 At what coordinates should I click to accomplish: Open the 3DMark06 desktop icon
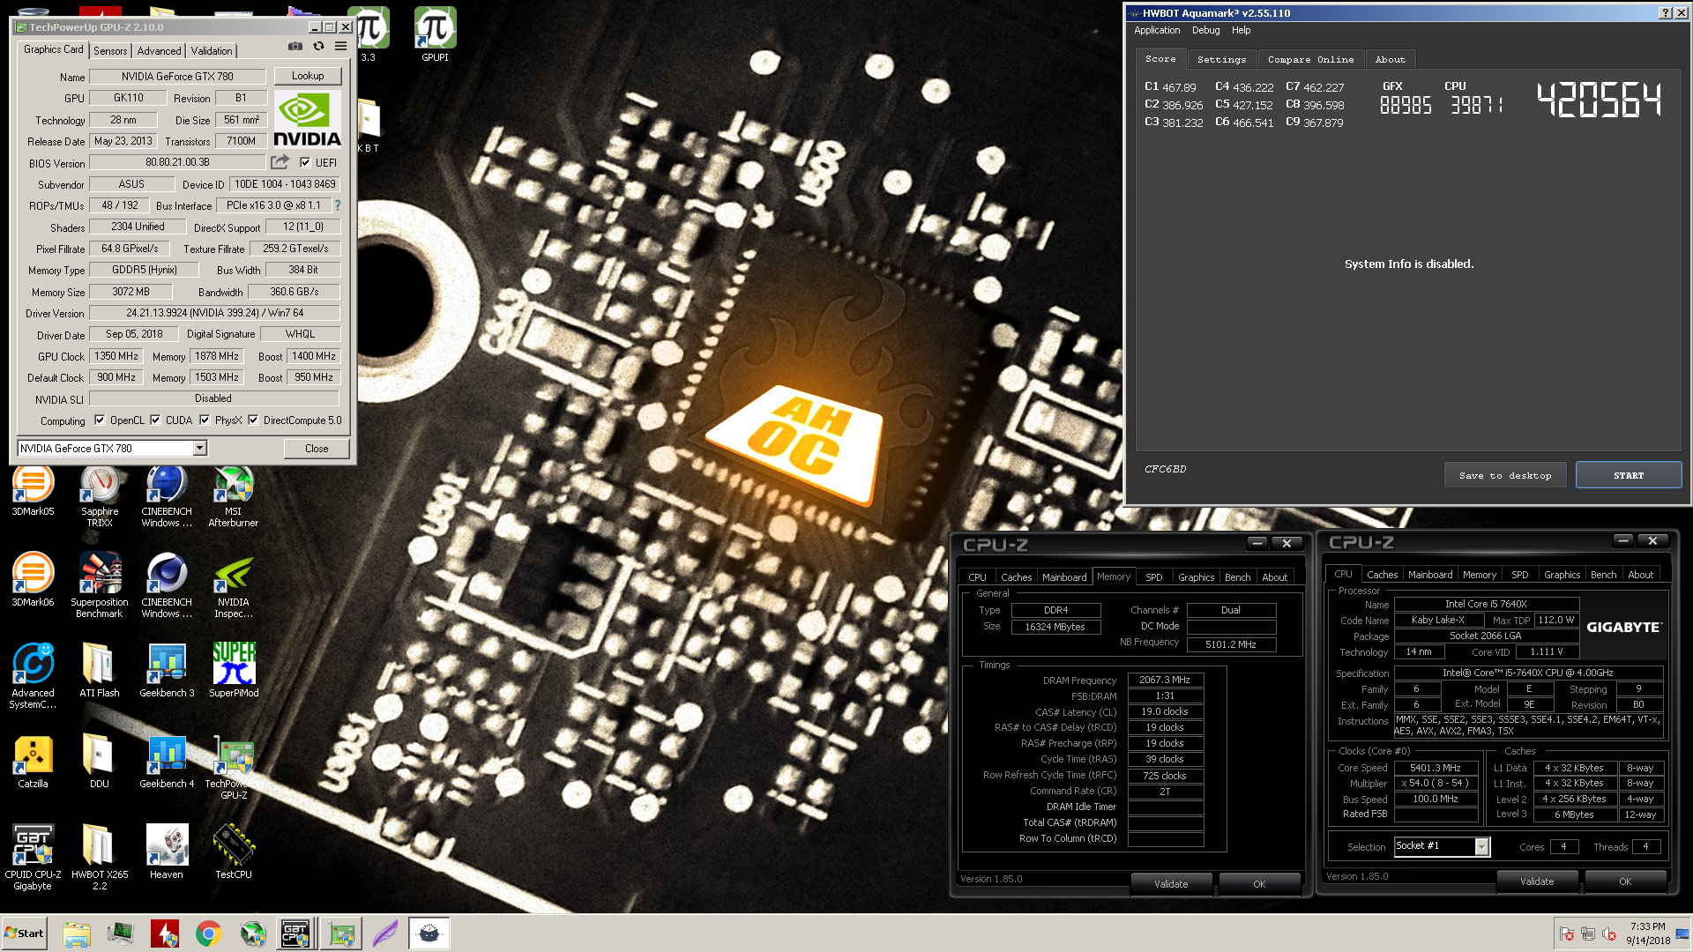[33, 580]
